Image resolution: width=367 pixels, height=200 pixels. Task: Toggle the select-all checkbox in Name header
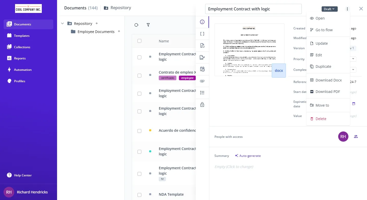tap(139, 41)
